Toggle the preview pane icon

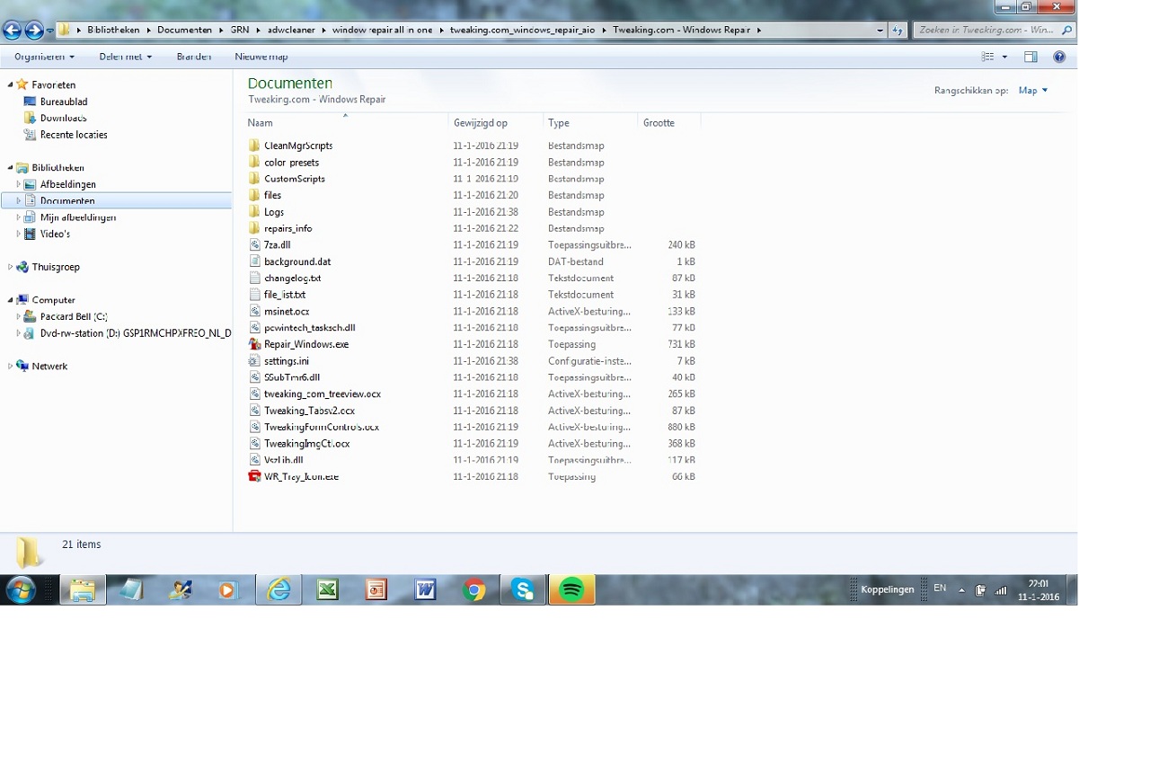pos(1031,57)
